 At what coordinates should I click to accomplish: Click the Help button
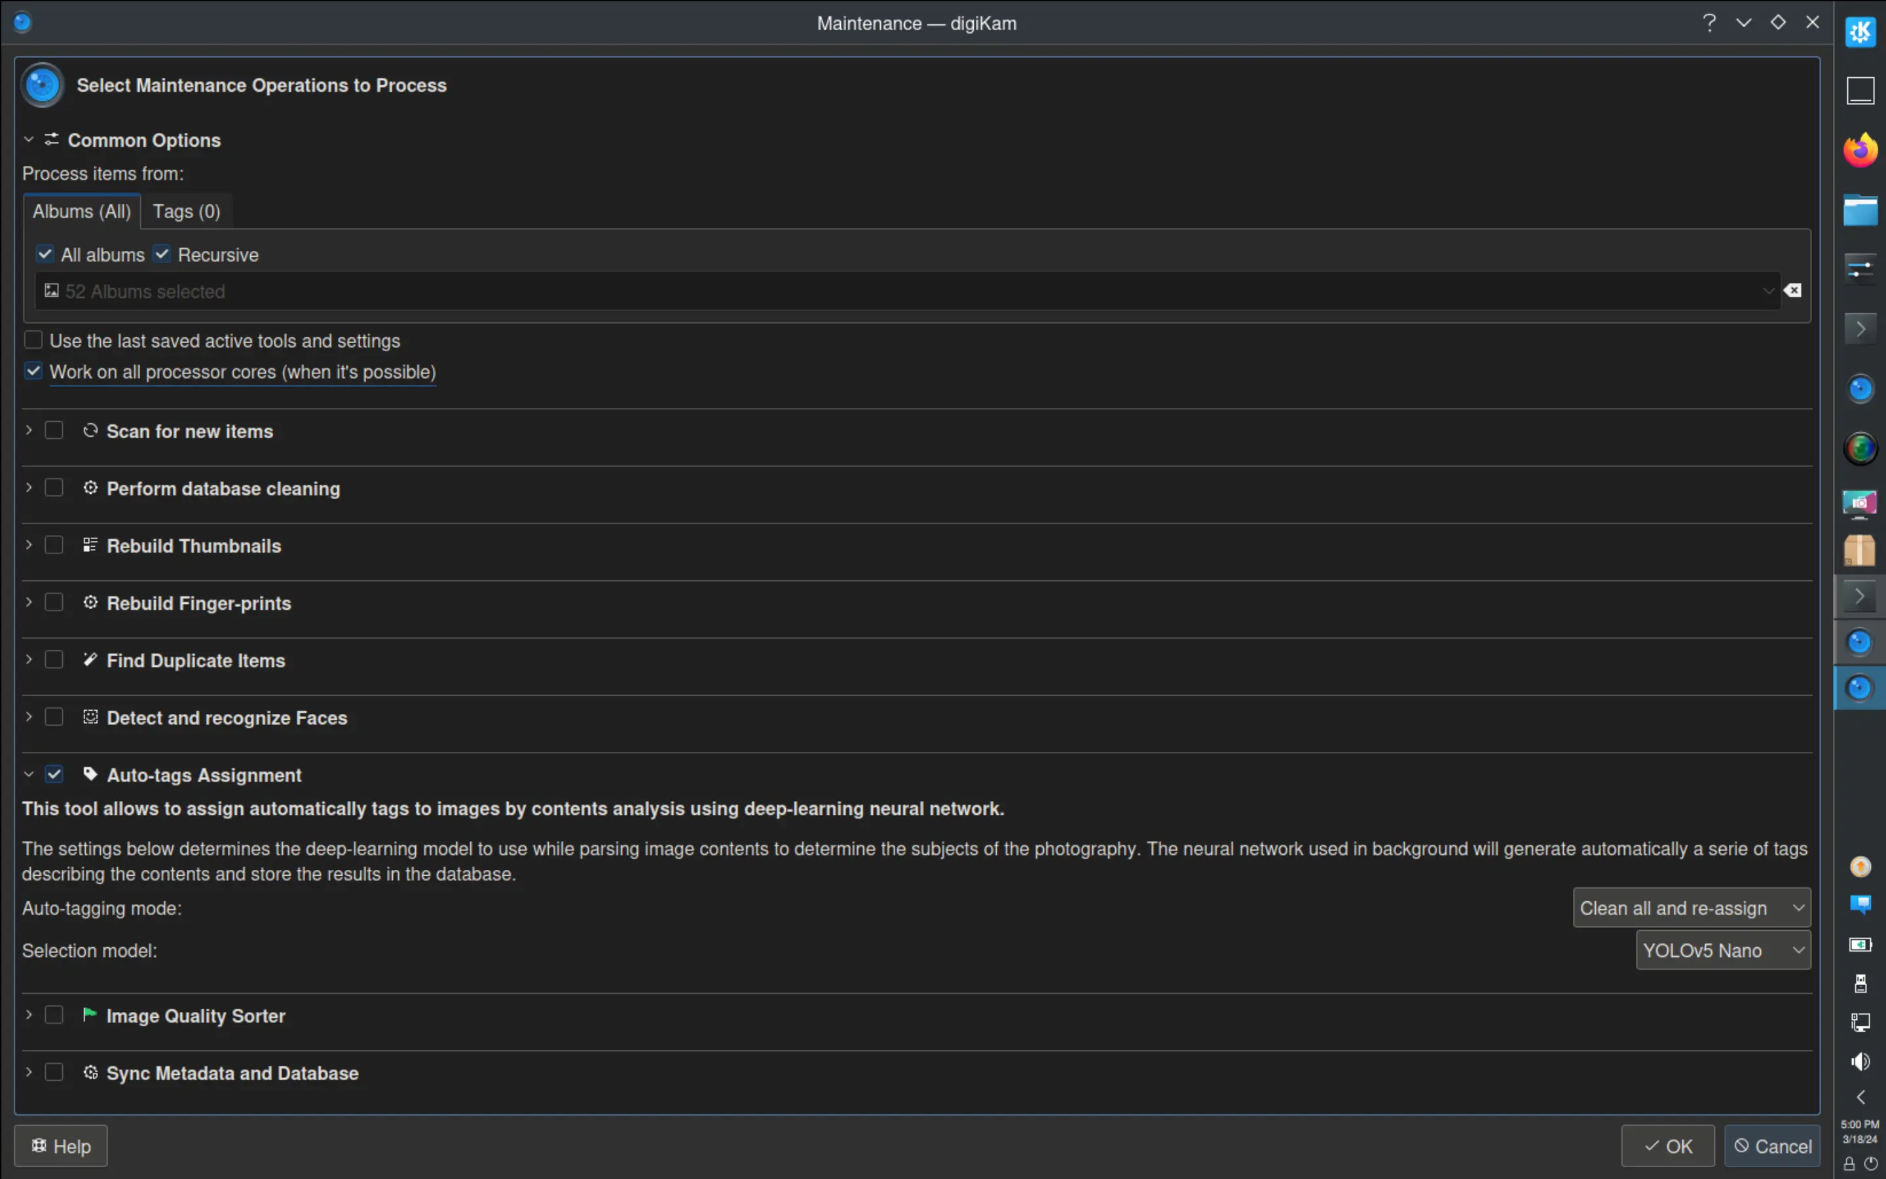coord(61,1146)
